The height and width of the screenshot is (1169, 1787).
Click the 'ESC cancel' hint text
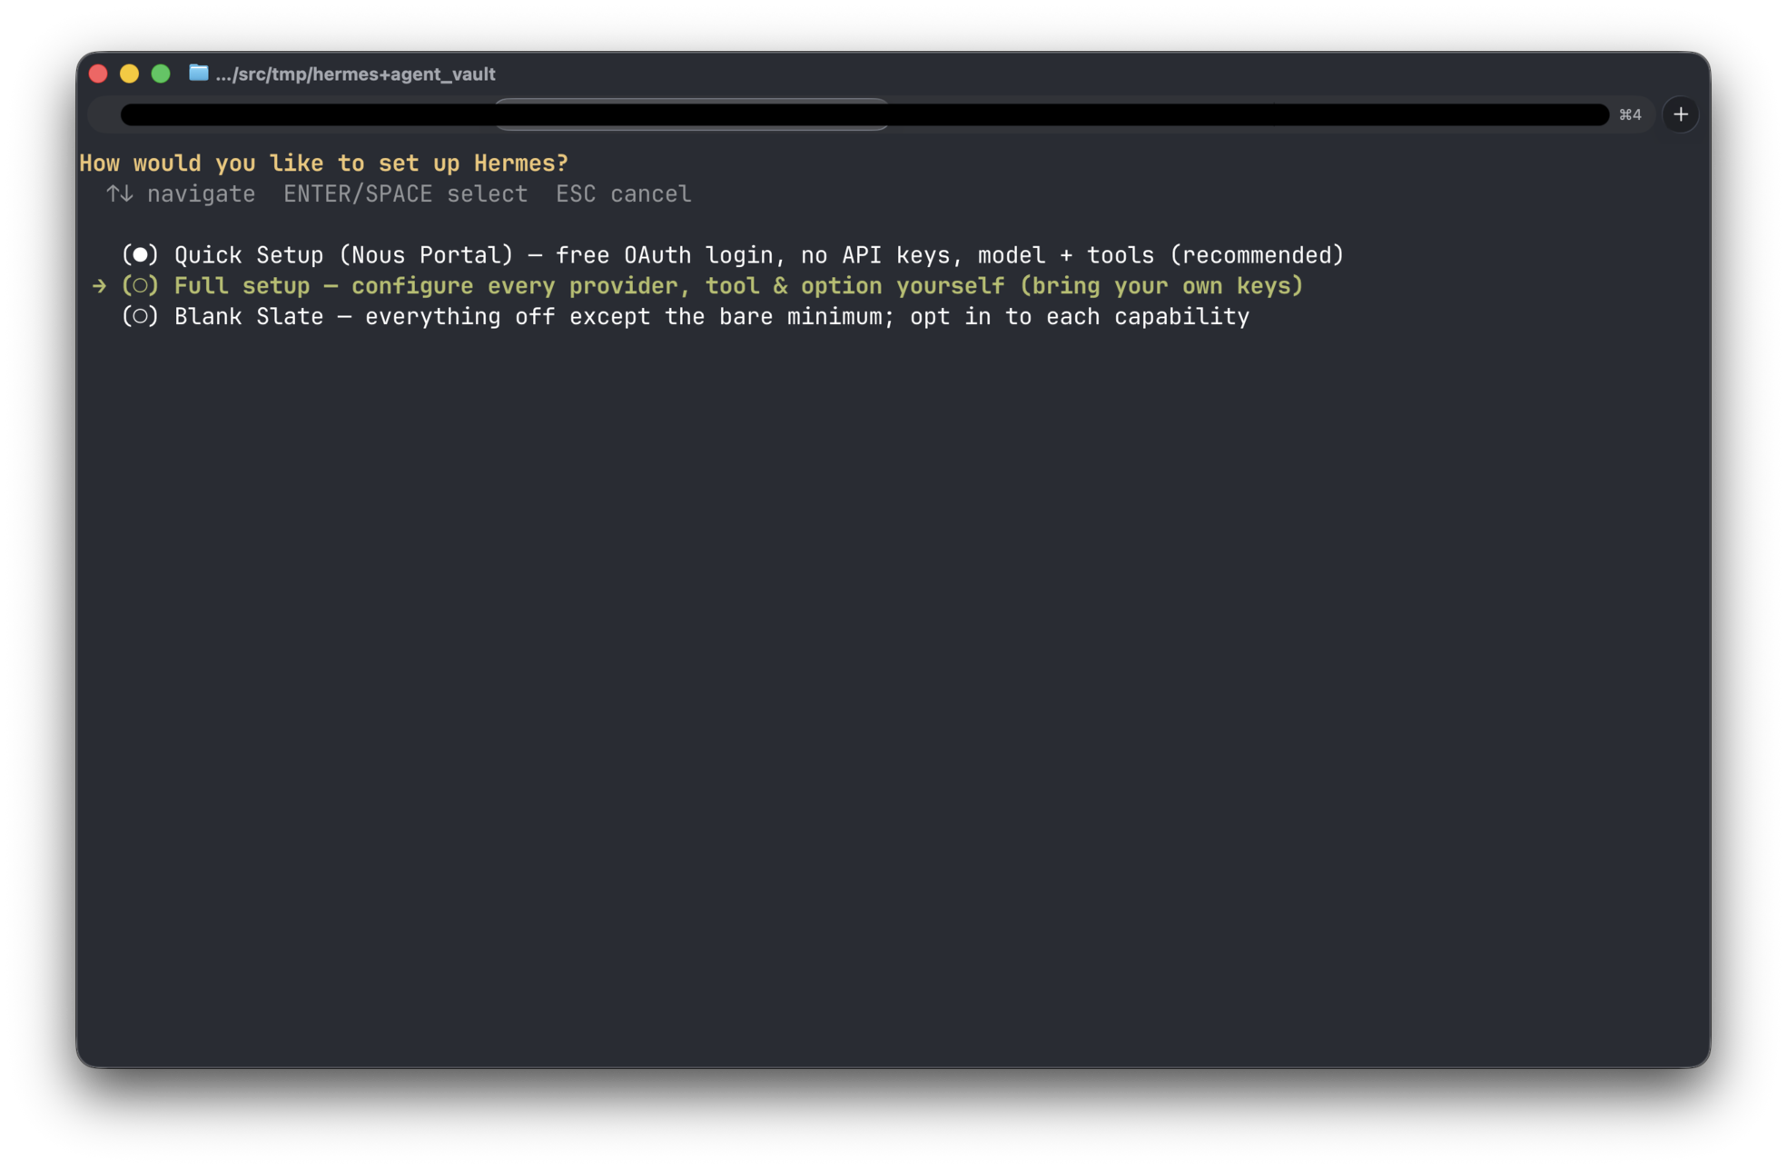click(x=623, y=194)
